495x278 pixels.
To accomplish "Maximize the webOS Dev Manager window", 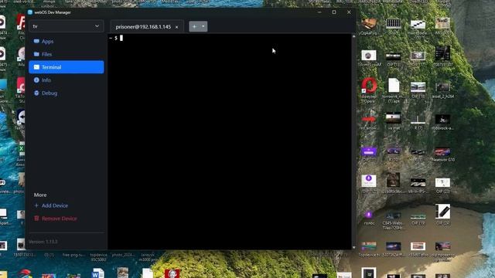I will pyautogui.click(x=334, y=12).
